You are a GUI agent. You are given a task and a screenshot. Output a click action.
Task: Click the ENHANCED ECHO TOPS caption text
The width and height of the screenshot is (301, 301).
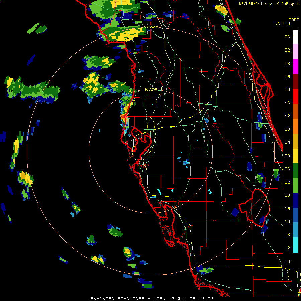(117, 299)
